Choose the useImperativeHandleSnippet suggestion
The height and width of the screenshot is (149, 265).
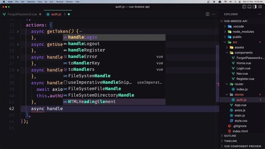114,82
